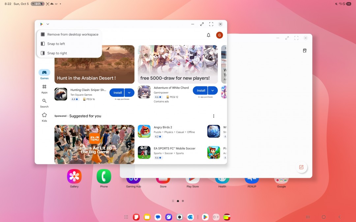
Task: Go to the Kids section
Action: pyautogui.click(x=44, y=117)
